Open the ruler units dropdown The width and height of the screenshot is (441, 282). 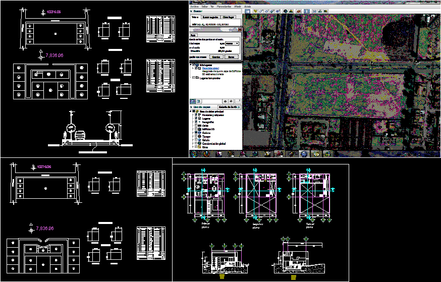[x=232, y=44]
